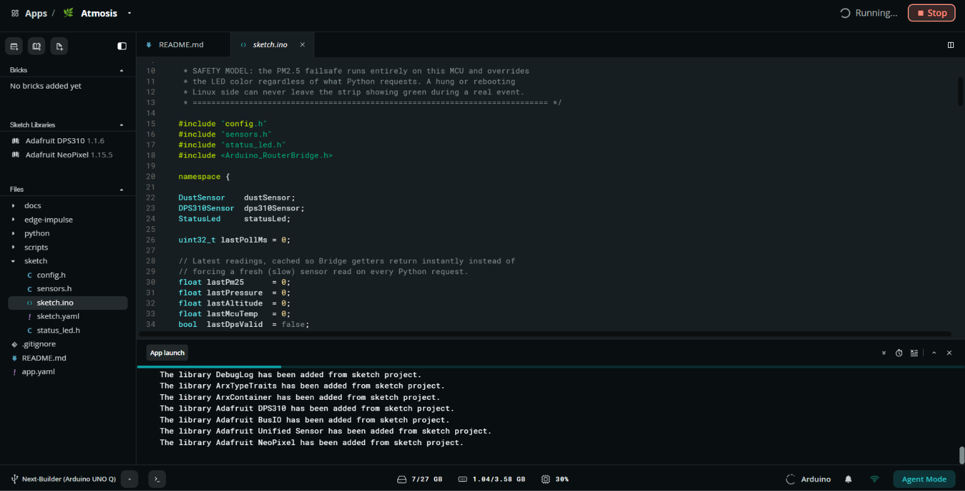
Task: Collapse console panel with the up chevron
Action: click(x=934, y=353)
